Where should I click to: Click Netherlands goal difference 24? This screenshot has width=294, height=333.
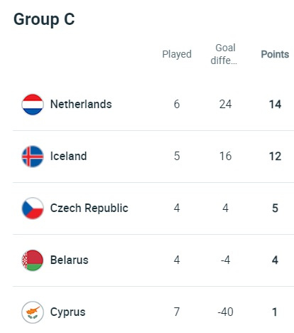225,105
